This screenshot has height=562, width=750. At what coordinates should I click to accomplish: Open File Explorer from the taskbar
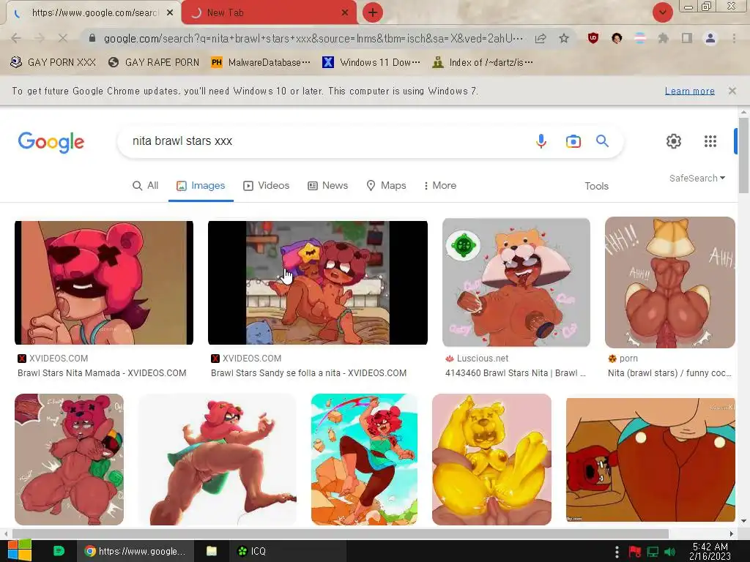click(212, 551)
